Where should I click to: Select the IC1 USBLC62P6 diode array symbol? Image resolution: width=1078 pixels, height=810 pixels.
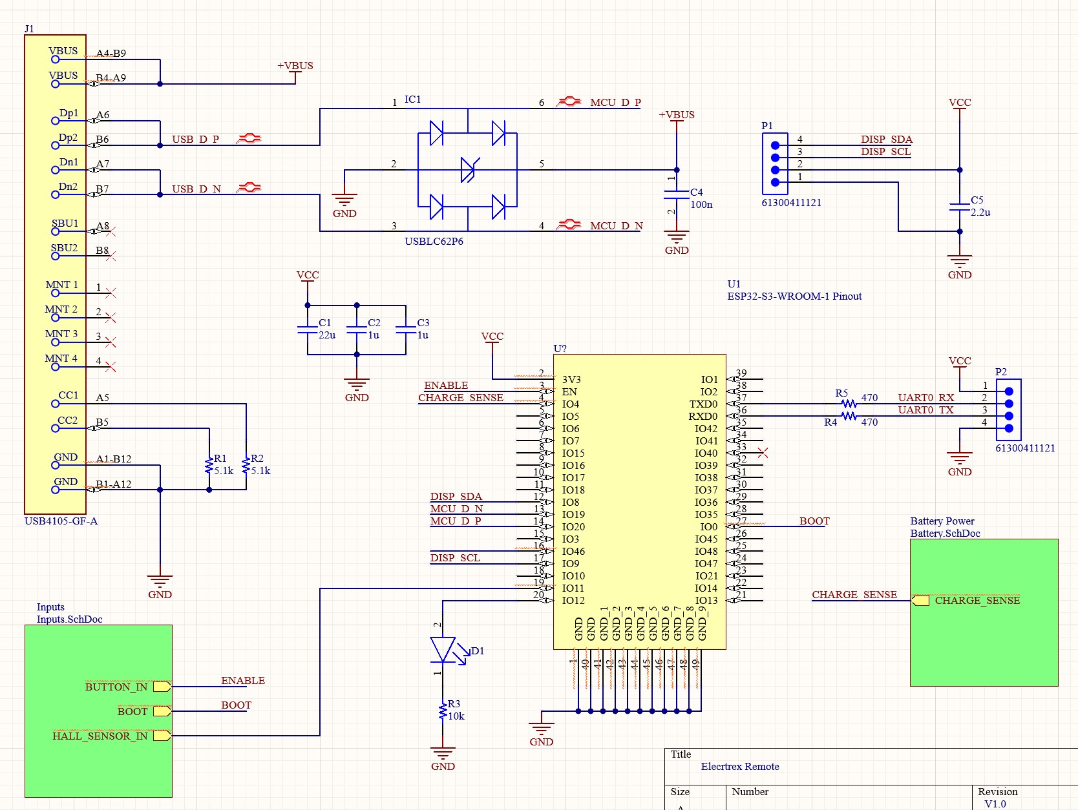(467, 170)
